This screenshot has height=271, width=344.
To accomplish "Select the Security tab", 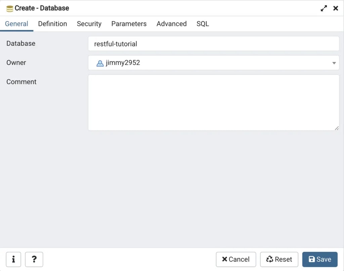I will pyautogui.click(x=89, y=24).
